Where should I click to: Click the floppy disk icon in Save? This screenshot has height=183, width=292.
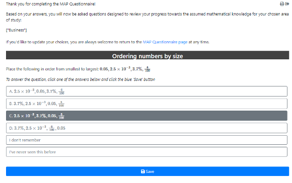pyautogui.click(x=143, y=171)
